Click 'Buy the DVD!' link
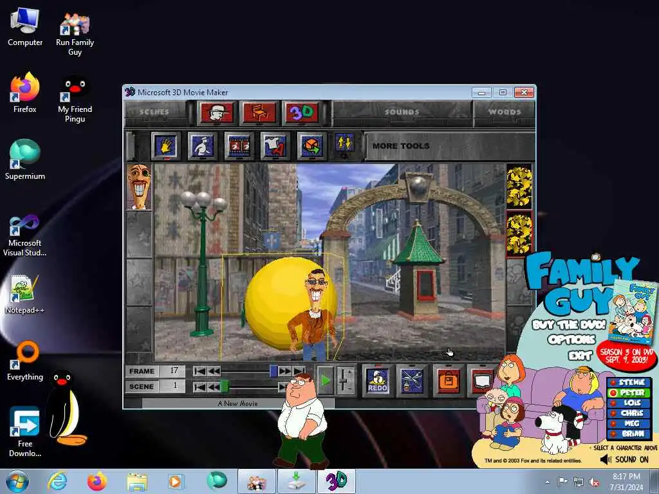Screen dimensions: 659x494 click(569, 325)
